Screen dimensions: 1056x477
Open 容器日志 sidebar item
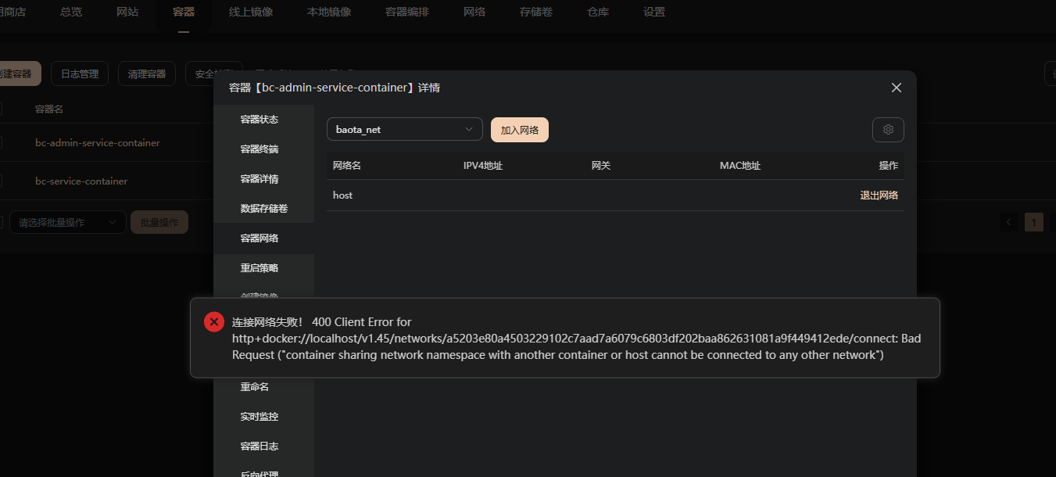pos(260,447)
